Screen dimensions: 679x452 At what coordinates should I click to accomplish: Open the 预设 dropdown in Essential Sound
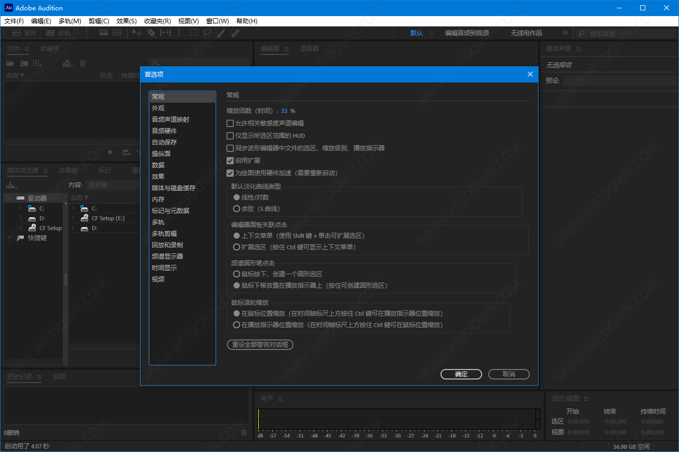(620, 81)
